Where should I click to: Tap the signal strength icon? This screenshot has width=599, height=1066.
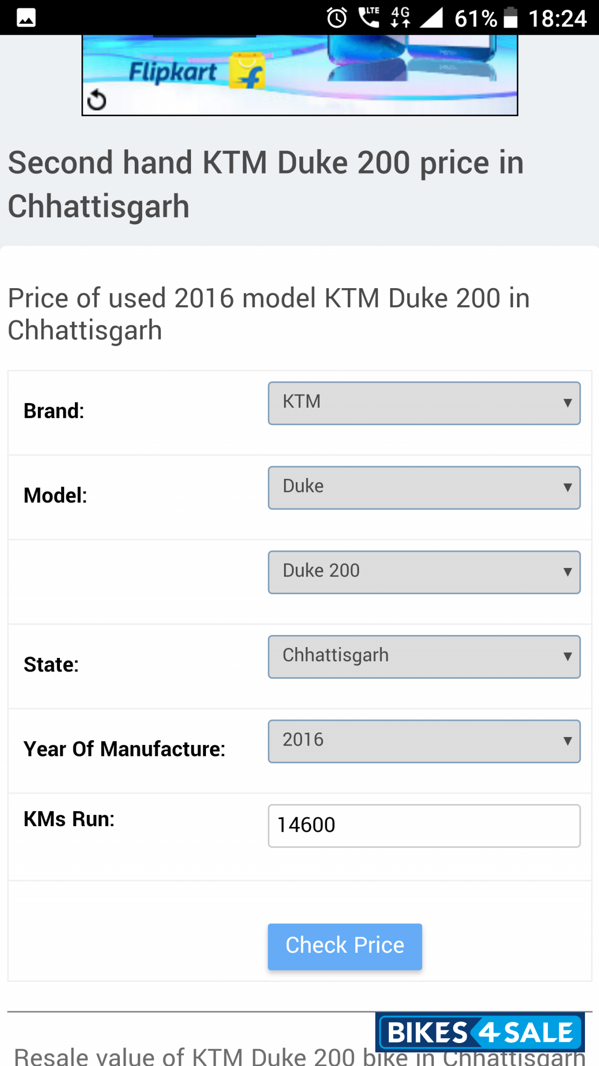click(x=431, y=18)
